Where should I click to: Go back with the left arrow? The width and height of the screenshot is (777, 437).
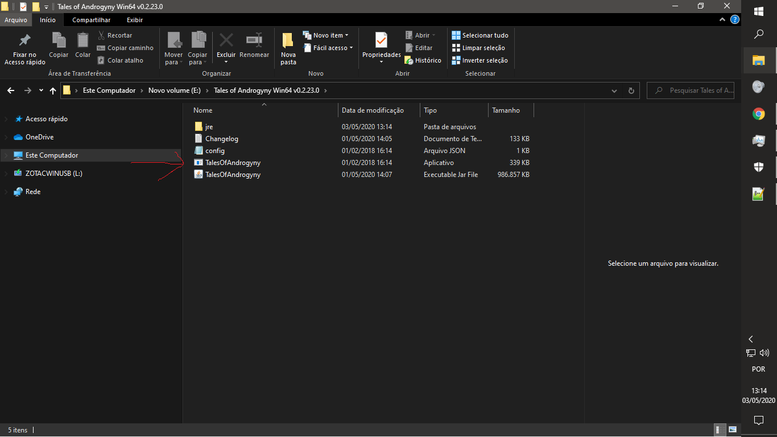11,90
